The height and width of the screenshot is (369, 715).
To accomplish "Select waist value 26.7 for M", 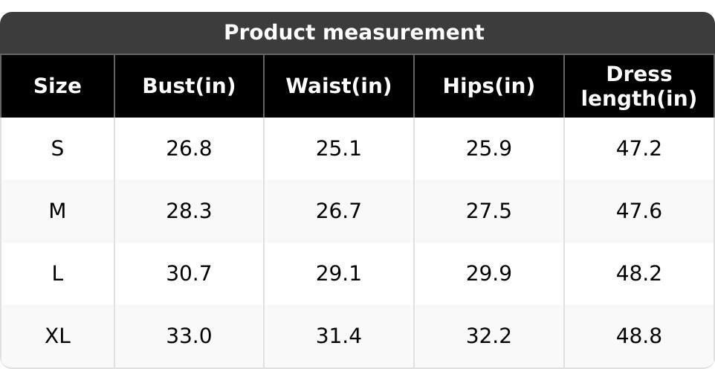I will point(339,211).
